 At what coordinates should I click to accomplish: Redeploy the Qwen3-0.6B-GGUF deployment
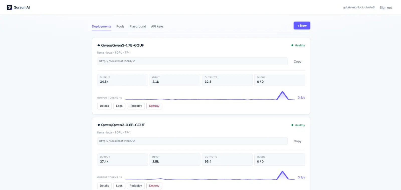point(136,186)
